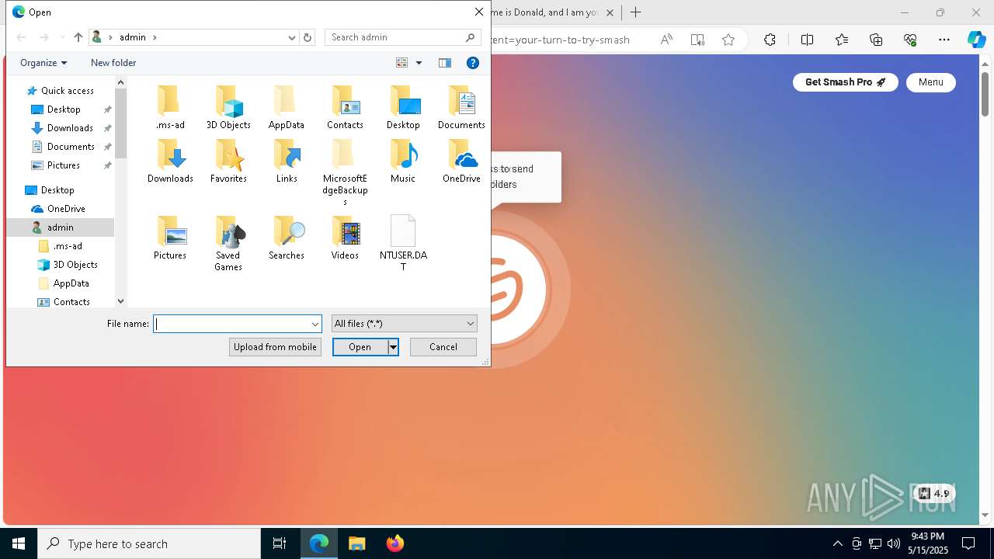Expand the address bar history dropdown

292,37
